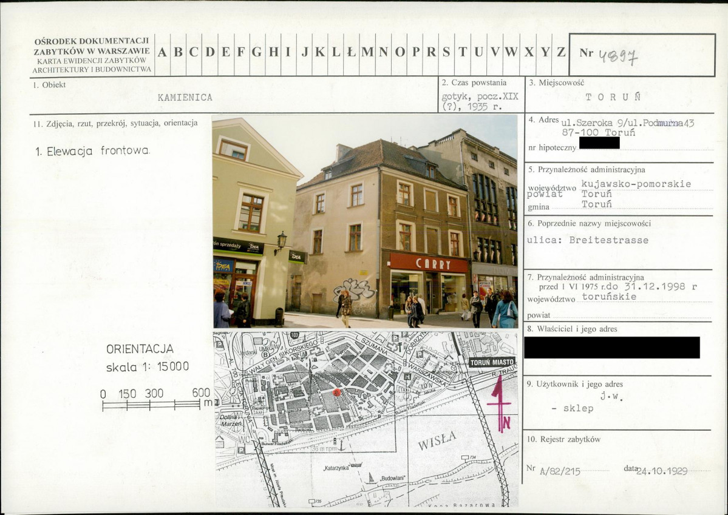Click the TORUŃ MIASTO label on the map
This screenshot has width=728, height=515.
pos(491,363)
